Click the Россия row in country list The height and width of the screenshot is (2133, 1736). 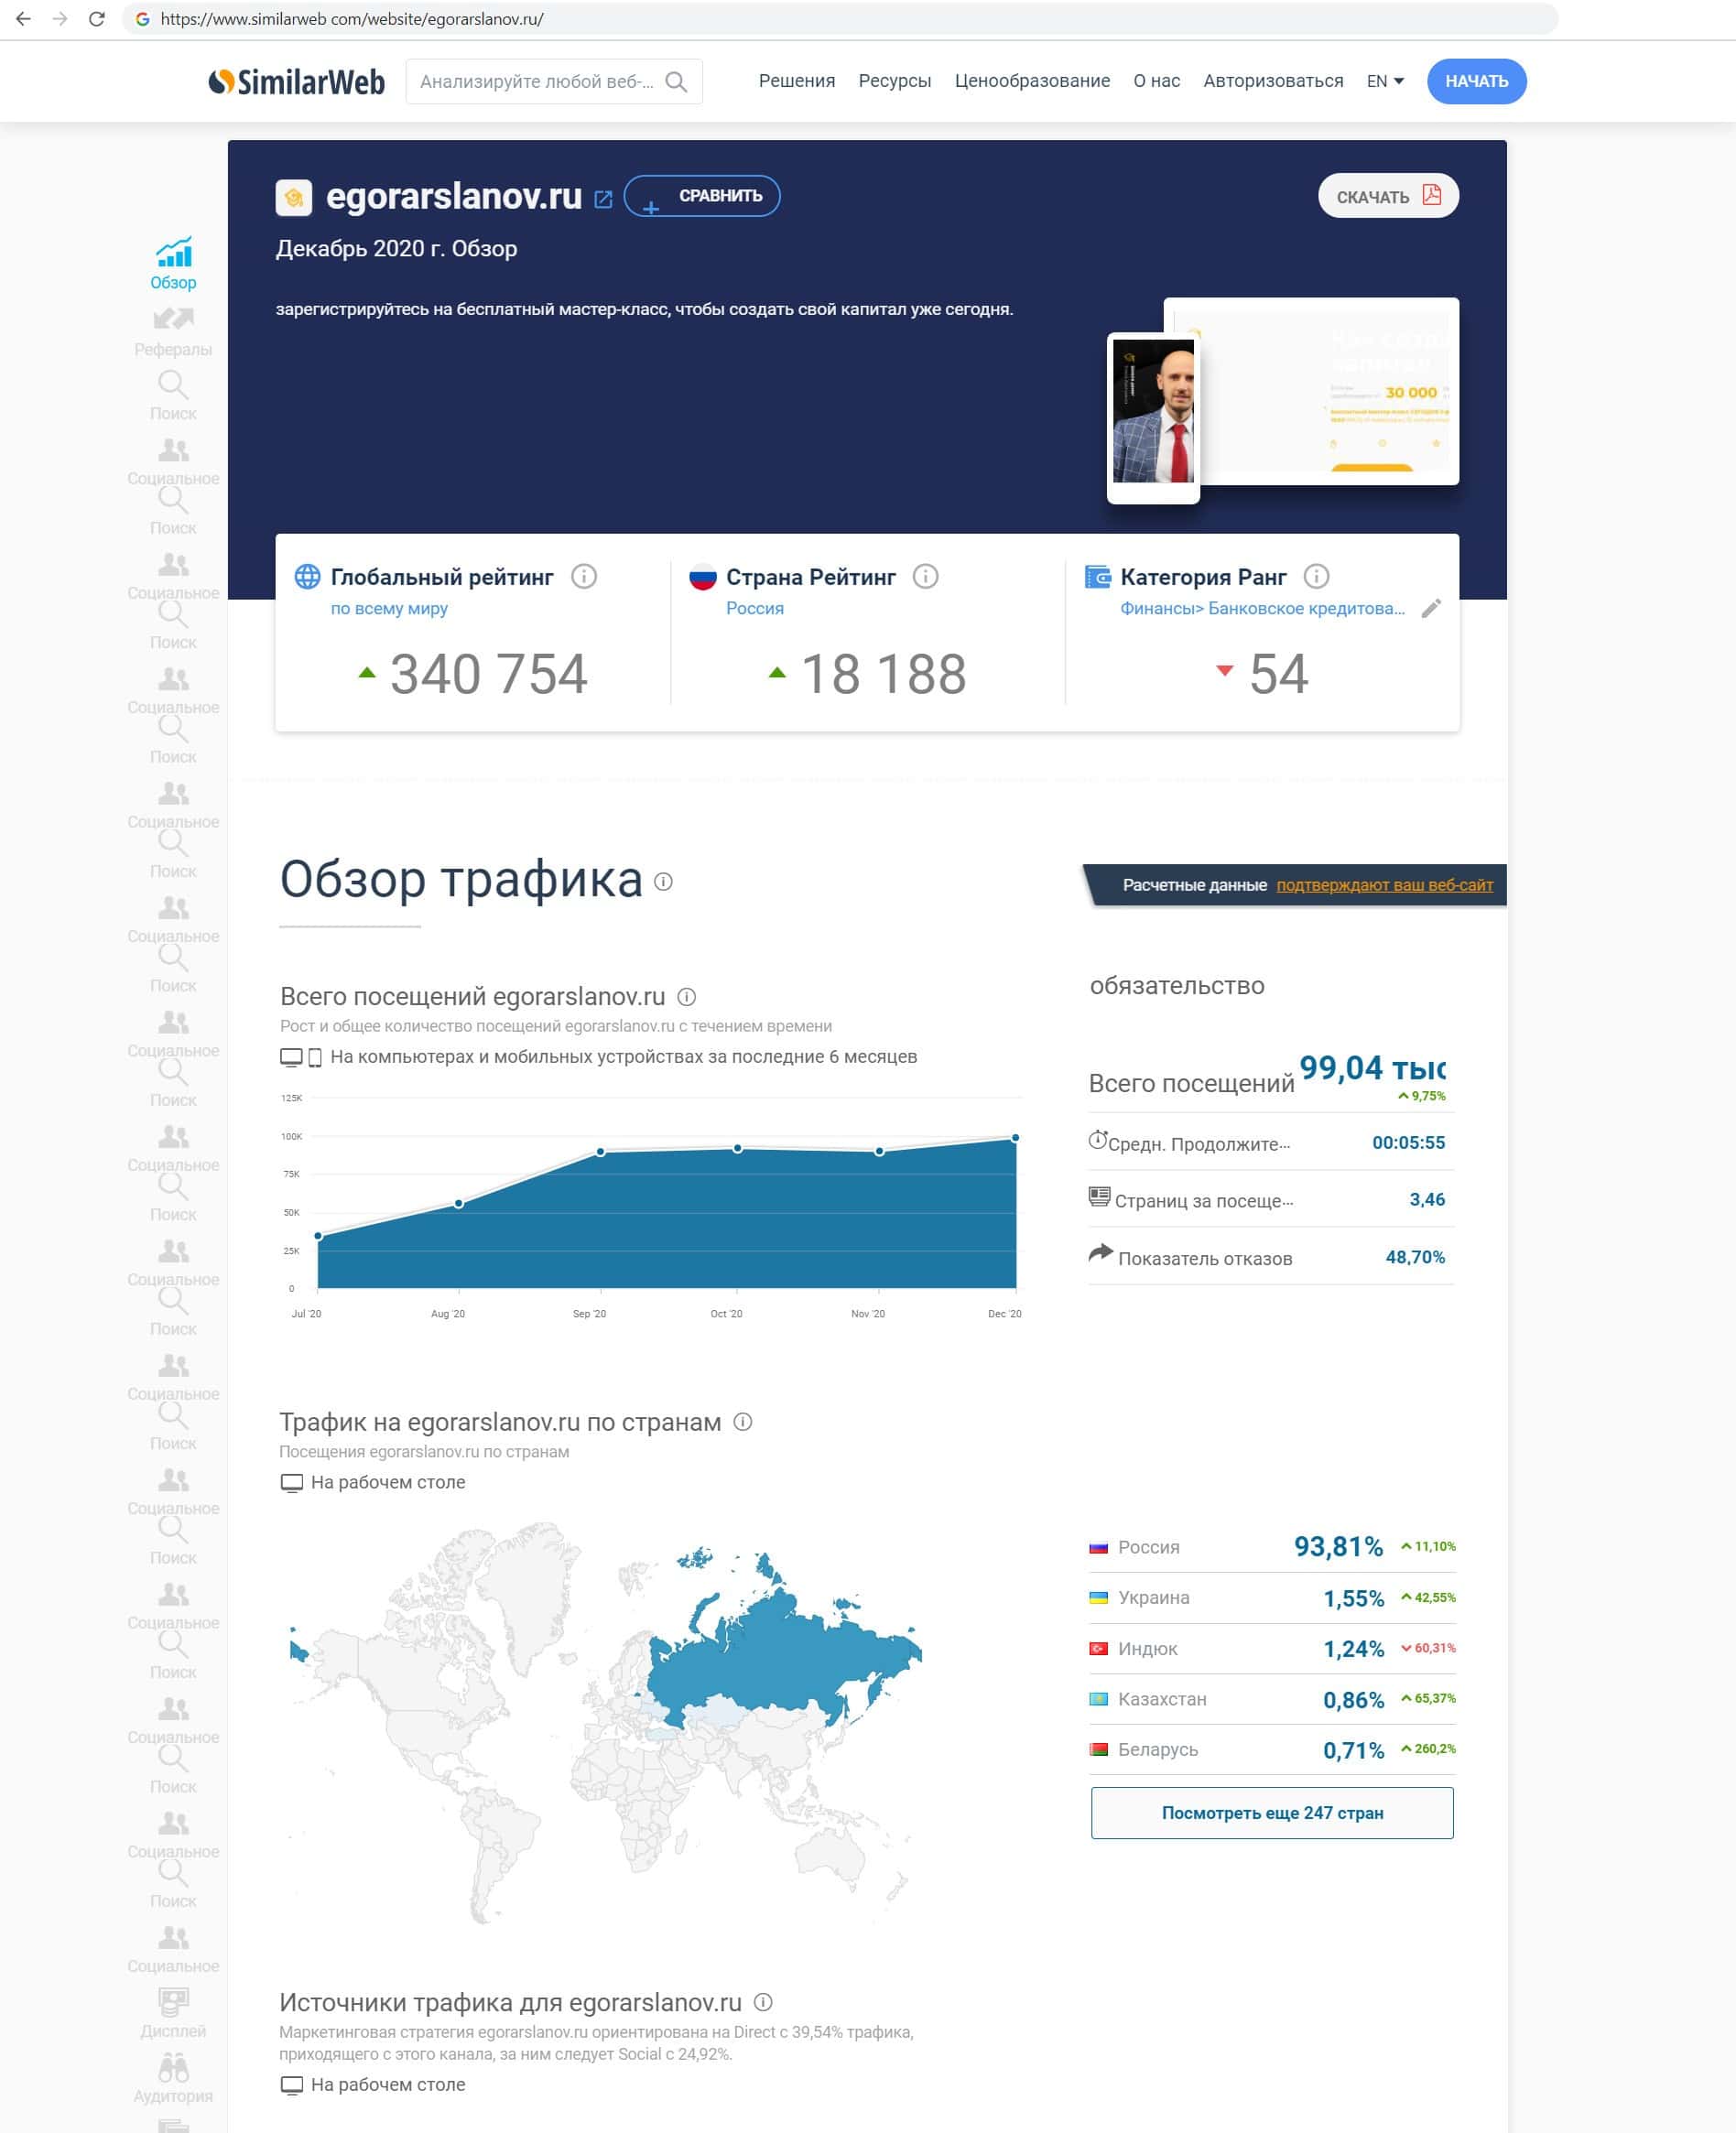click(1272, 1547)
